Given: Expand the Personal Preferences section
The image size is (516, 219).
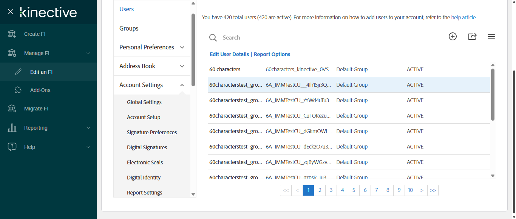Looking at the screenshot, I should coord(182,47).
